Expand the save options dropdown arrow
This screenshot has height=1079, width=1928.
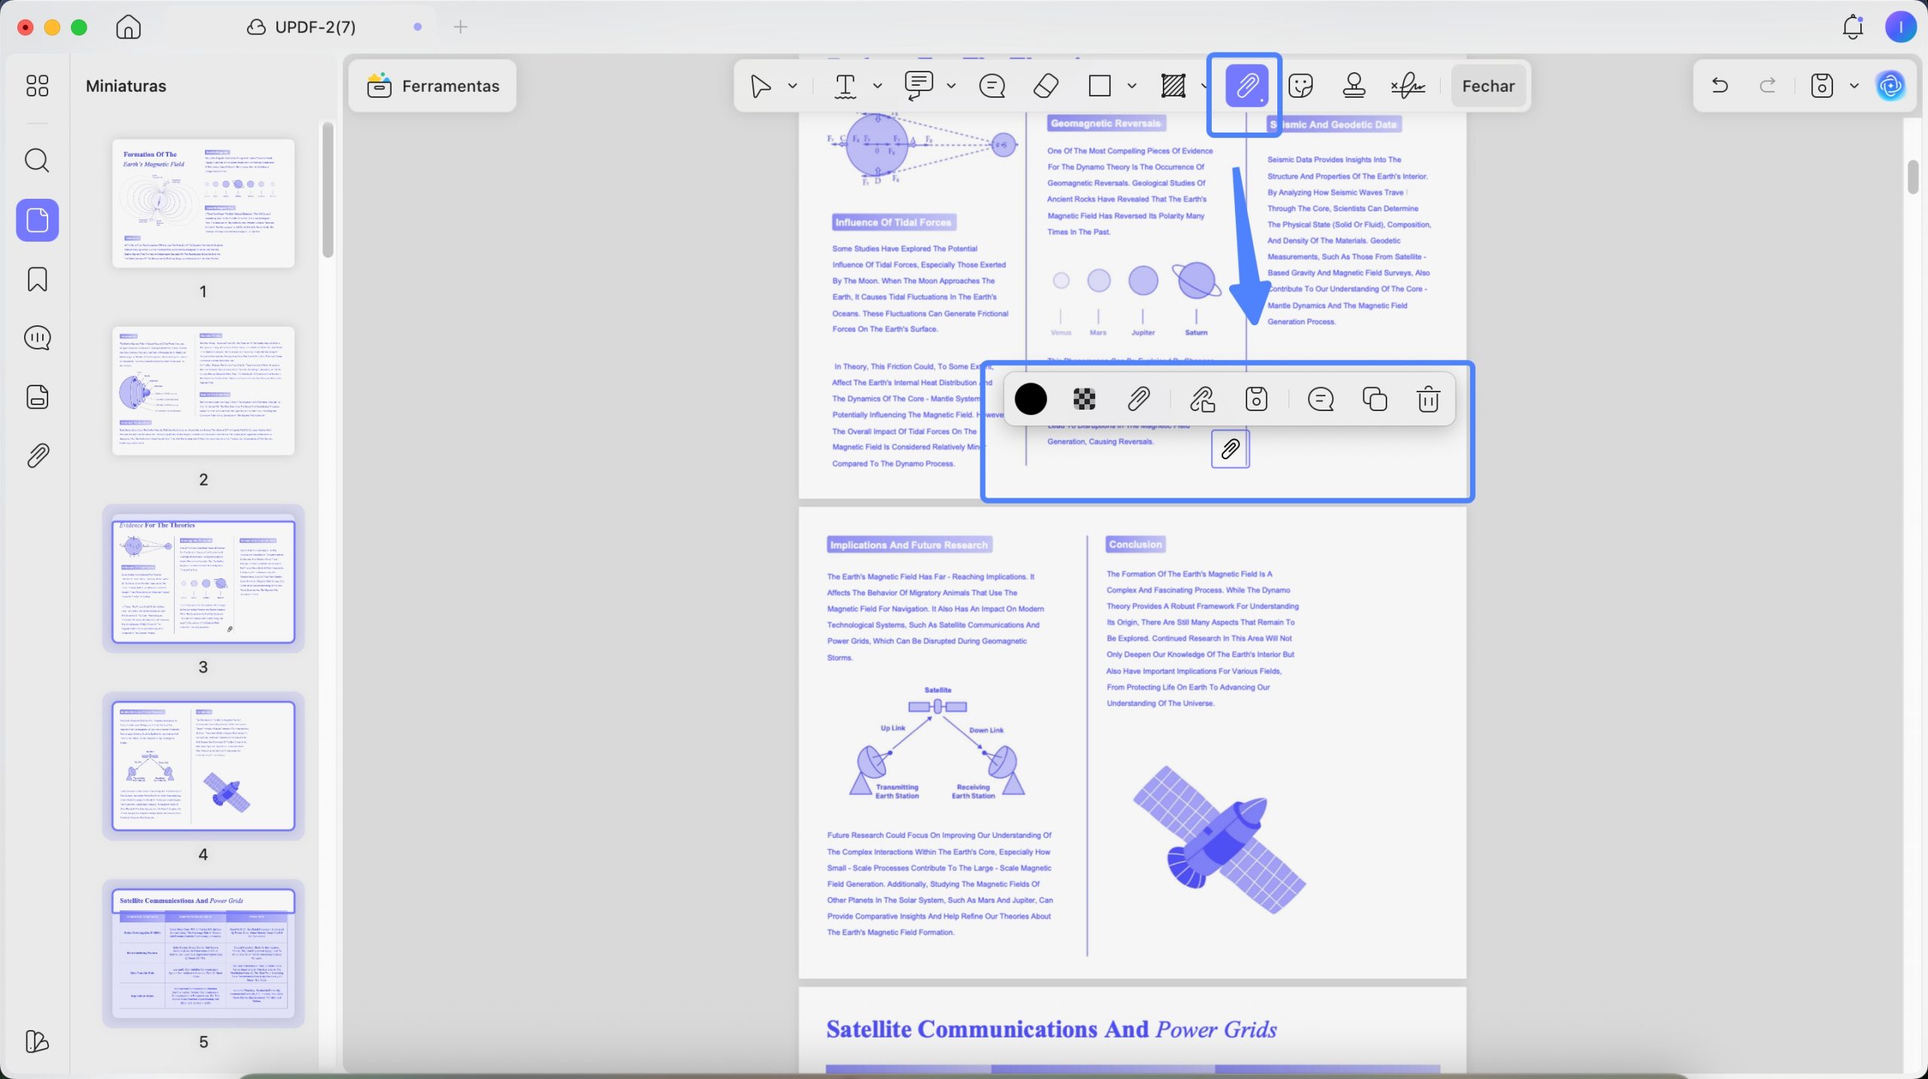(1854, 86)
